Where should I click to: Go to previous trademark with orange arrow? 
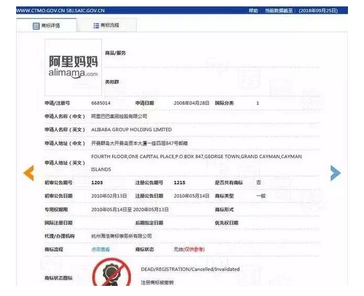pos(29,173)
